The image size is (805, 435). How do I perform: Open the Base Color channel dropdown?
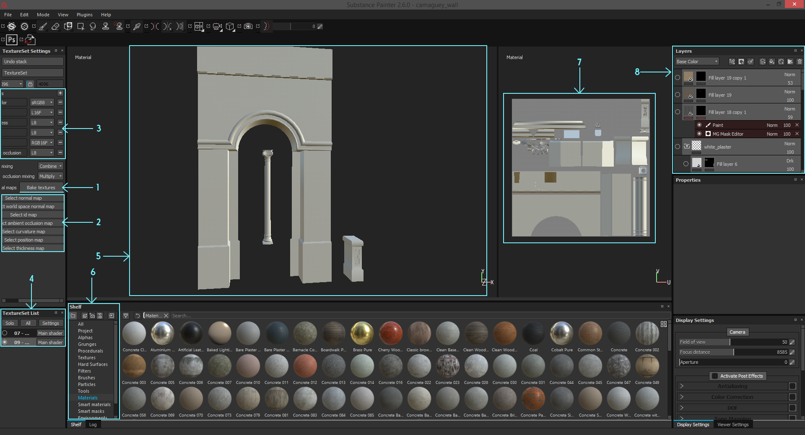tap(697, 62)
